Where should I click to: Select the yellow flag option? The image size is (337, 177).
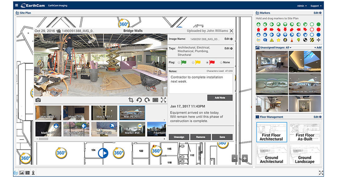tap(193, 63)
